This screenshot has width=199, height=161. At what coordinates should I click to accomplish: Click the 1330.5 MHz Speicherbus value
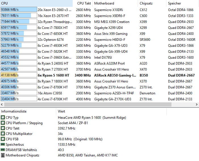66,144
